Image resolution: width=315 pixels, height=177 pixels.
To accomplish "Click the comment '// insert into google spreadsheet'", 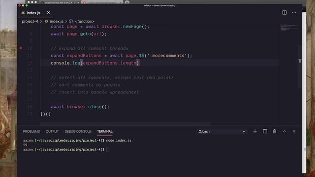I will (94, 92).
